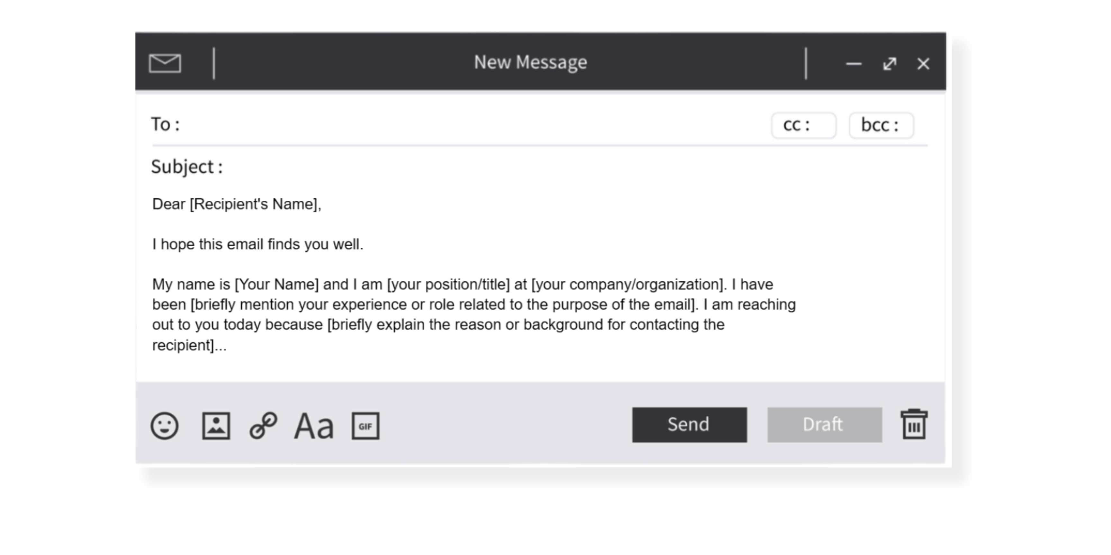
Task: Insert an emoji into the email
Action: [x=166, y=426]
